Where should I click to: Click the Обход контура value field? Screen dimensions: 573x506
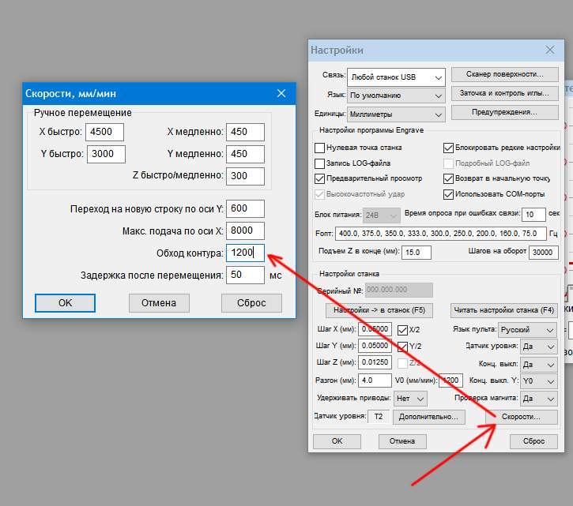coord(244,253)
